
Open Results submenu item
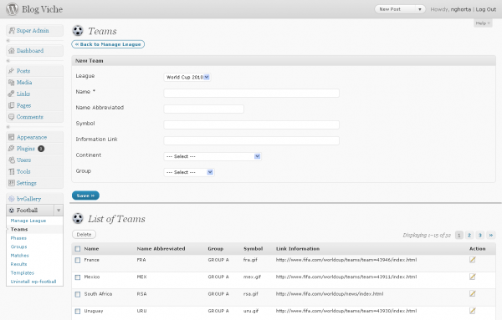pos(19,264)
